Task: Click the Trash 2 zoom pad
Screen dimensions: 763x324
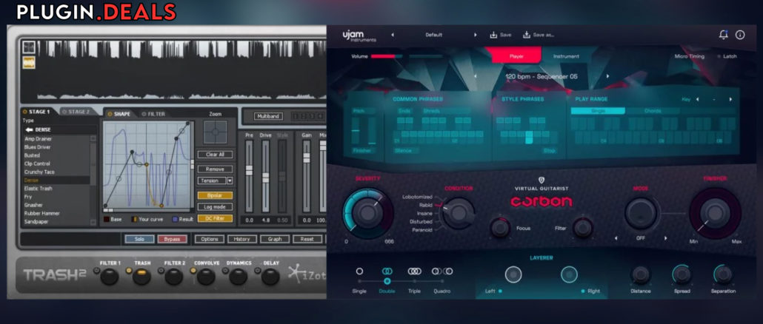Action: (x=215, y=132)
